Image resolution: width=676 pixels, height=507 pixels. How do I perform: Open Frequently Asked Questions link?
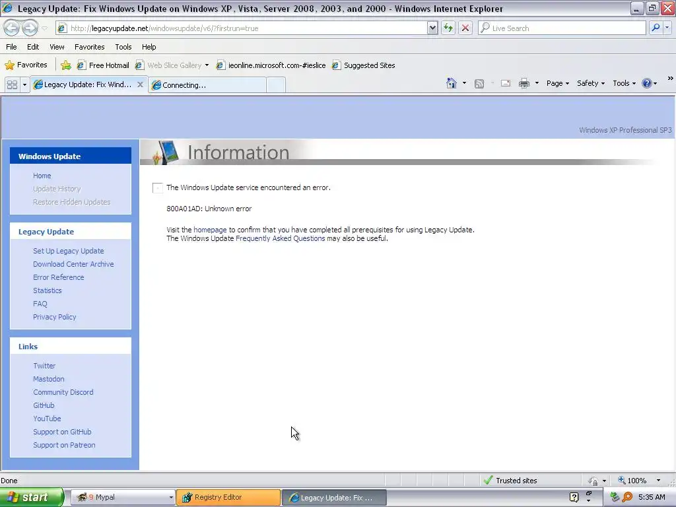tap(280, 238)
